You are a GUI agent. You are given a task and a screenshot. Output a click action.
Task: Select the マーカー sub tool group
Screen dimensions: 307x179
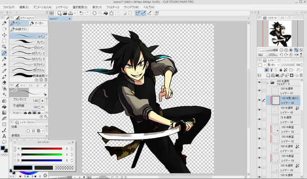point(38,23)
